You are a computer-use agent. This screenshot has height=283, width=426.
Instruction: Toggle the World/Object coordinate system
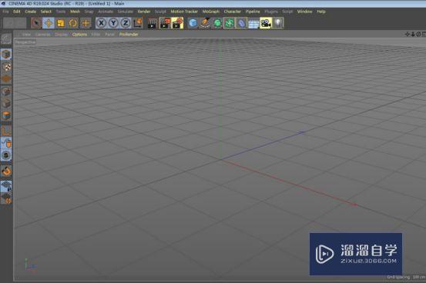(x=138, y=23)
